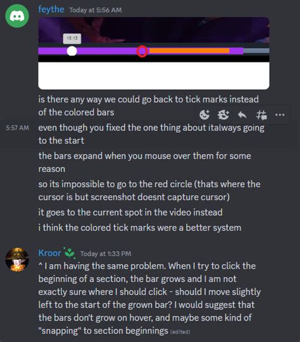Open feythe's green Discord avatar
Viewport: 300px width, 342px height.
click(x=17, y=16)
